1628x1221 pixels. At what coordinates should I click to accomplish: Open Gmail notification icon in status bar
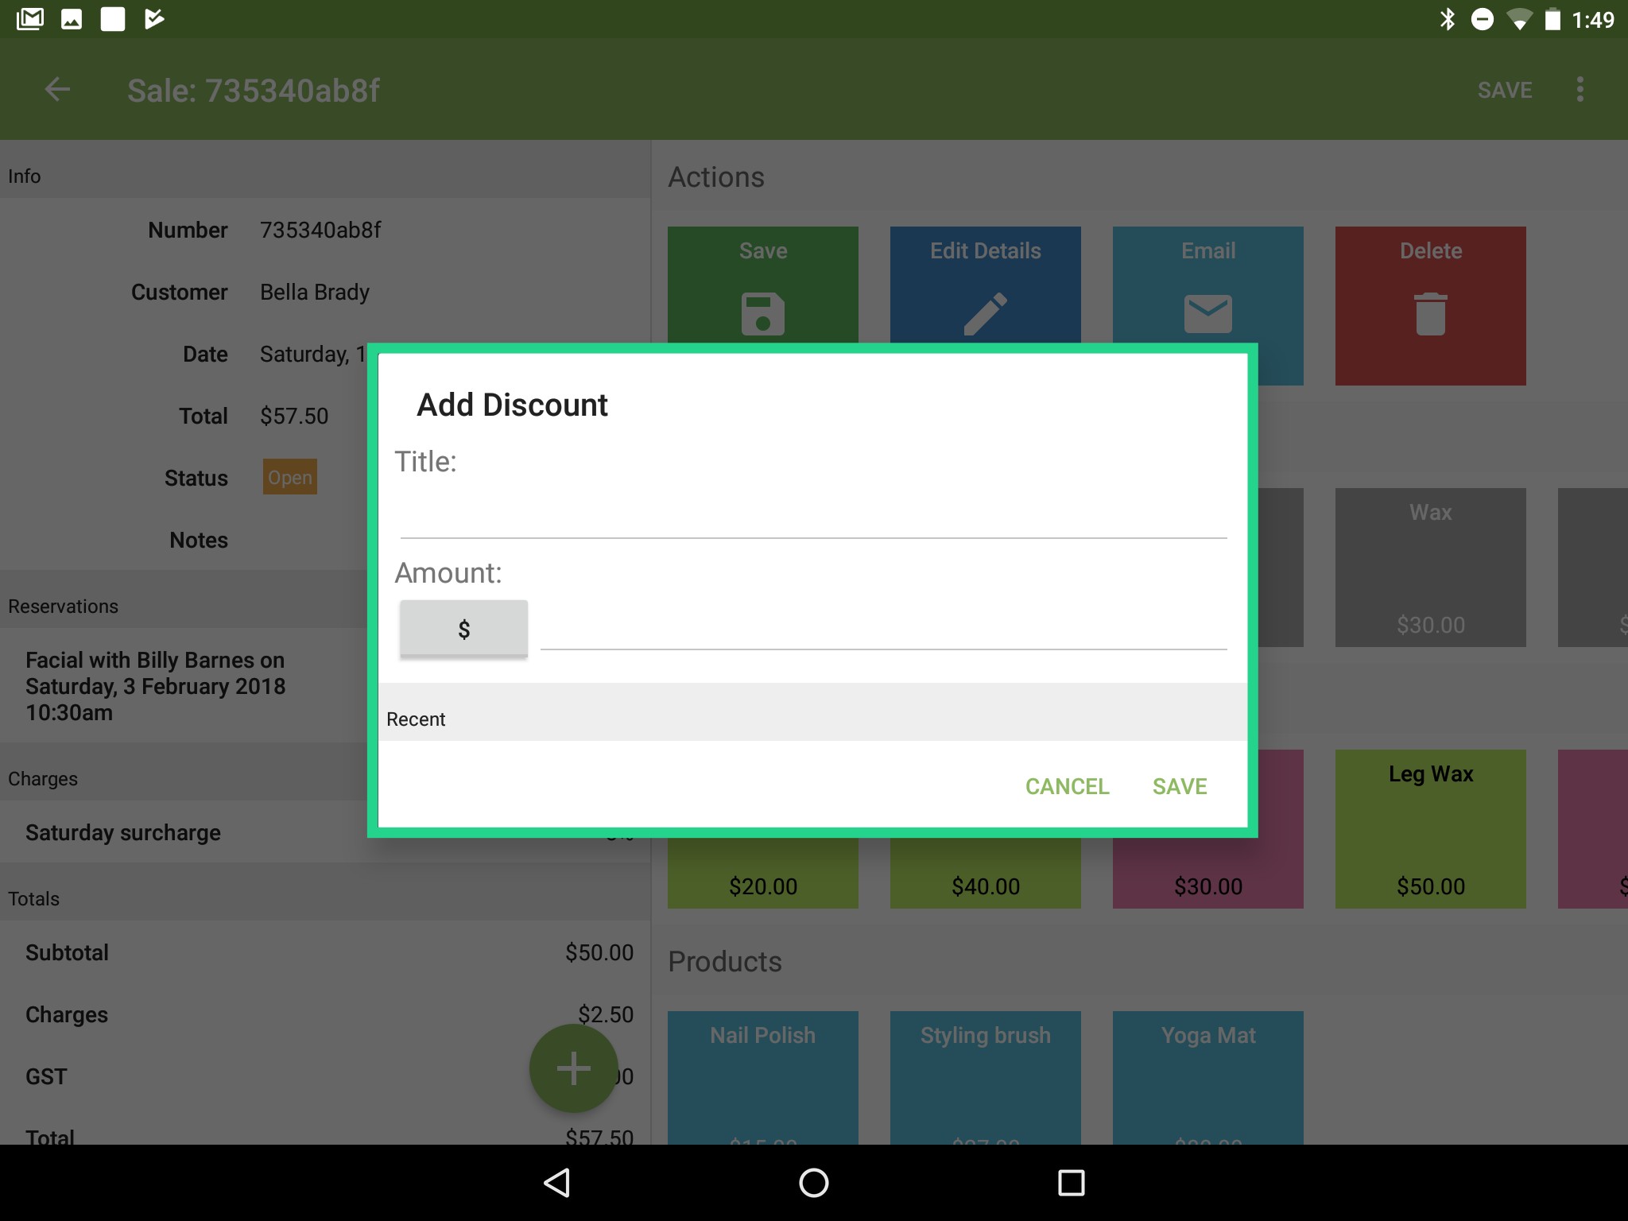[x=30, y=19]
